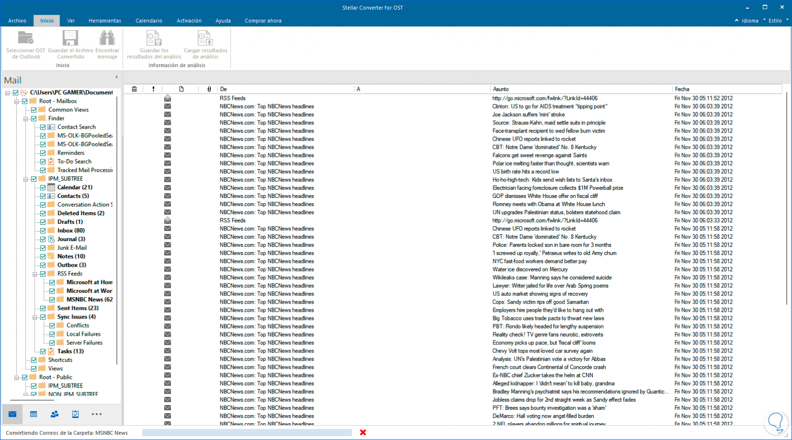Screen dimensions: 792x440
Task: Click the Journal folder icon in tree
Action: point(51,239)
